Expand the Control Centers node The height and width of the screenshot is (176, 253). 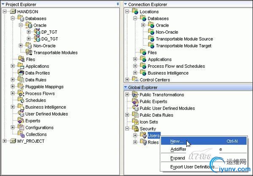[127, 80]
